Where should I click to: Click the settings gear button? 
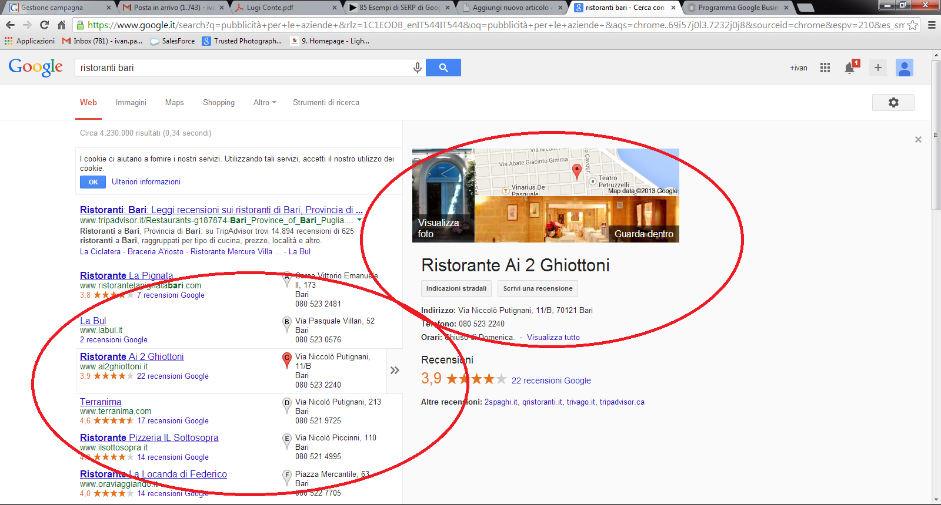pos(893,102)
